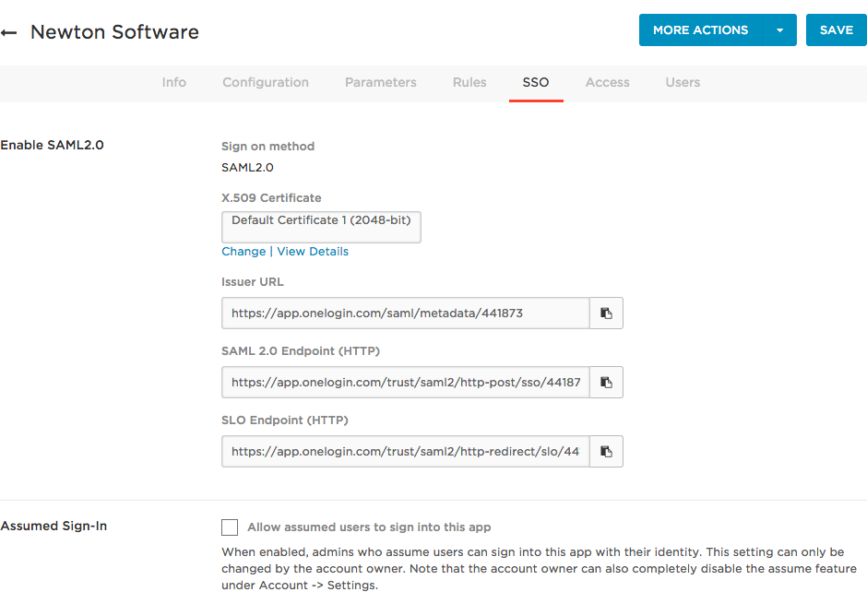Go to the Parameters tab

[381, 83]
